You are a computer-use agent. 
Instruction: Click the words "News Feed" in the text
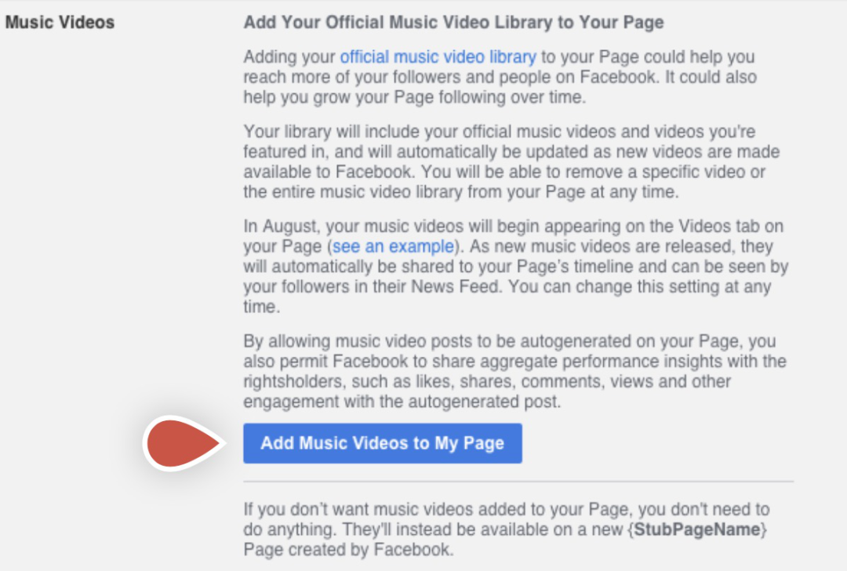tap(456, 286)
